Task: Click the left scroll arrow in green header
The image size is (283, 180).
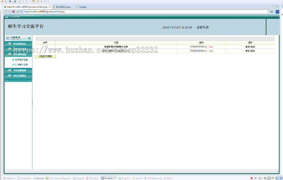Action: coord(272,17)
